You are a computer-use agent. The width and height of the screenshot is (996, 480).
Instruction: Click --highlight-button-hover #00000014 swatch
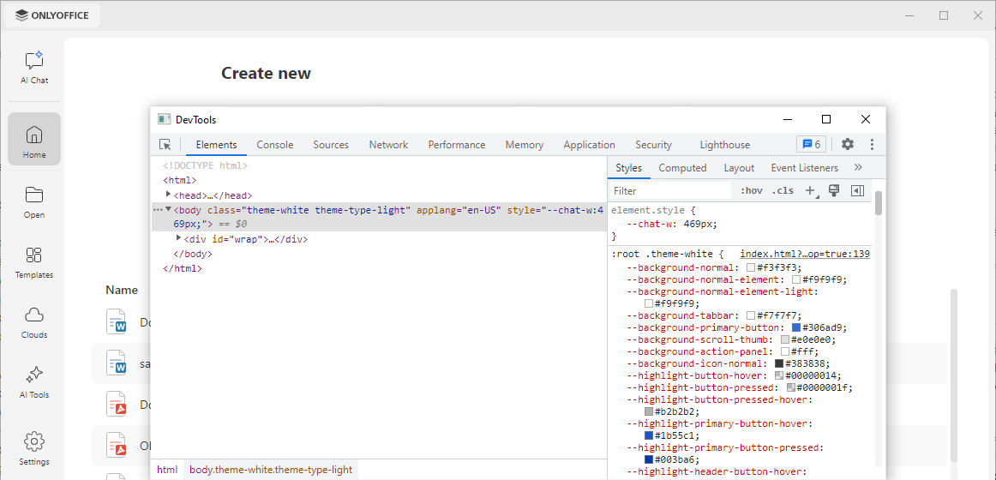coord(779,376)
